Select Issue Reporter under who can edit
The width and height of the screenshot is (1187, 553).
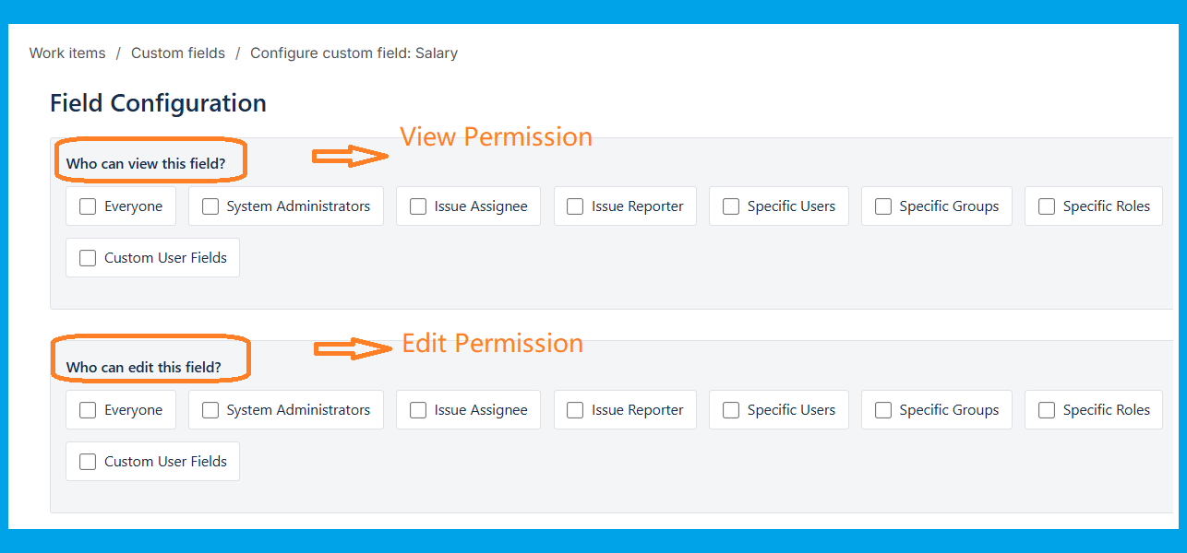click(576, 411)
